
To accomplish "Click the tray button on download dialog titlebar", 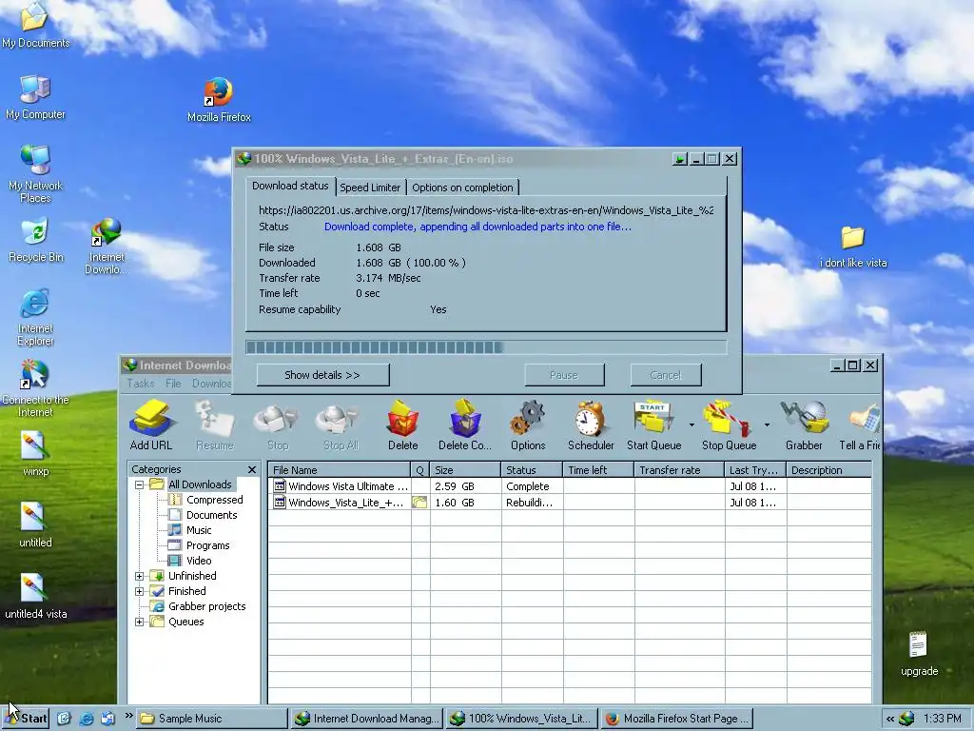I will coord(679,159).
